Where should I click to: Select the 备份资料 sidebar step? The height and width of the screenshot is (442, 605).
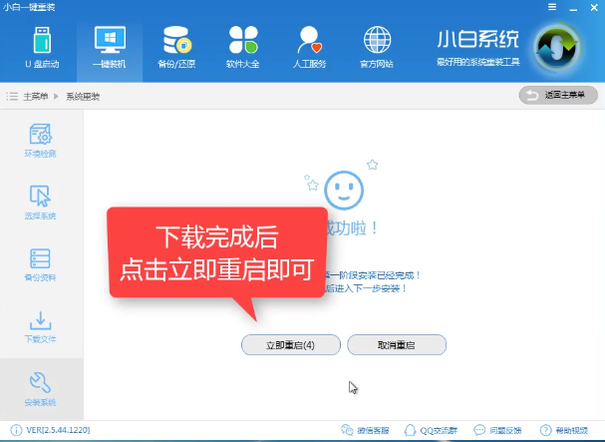(x=41, y=264)
